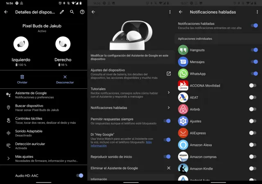This screenshot has width=262, height=184.
Task: Tap the pencil edit icon in header
Action: coord(62,12)
